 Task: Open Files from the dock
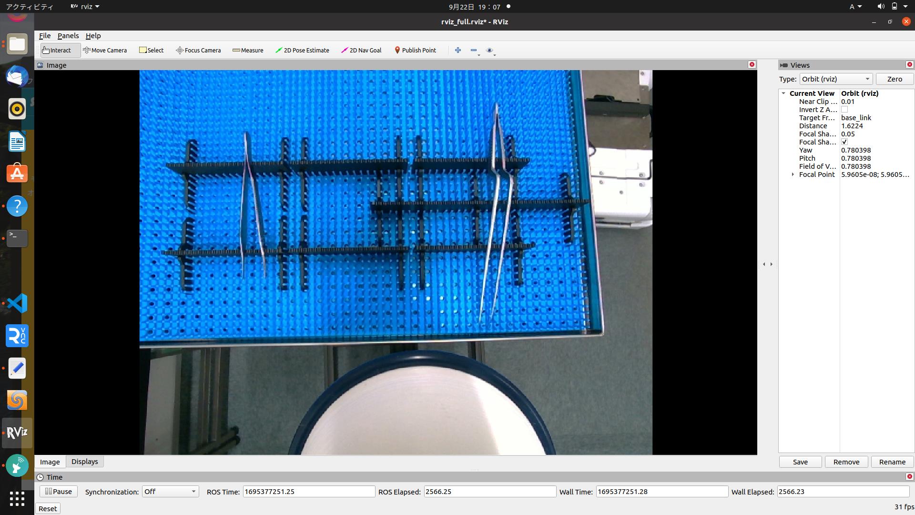coord(17,44)
